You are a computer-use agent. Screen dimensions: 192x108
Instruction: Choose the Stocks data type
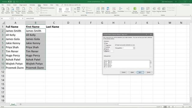point(60,10)
